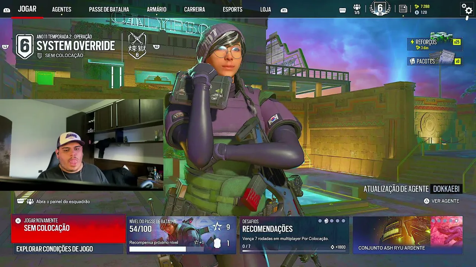The image size is (476, 267).
Task: Click the Rainbow Six shield logo
Action: [x=25, y=46]
